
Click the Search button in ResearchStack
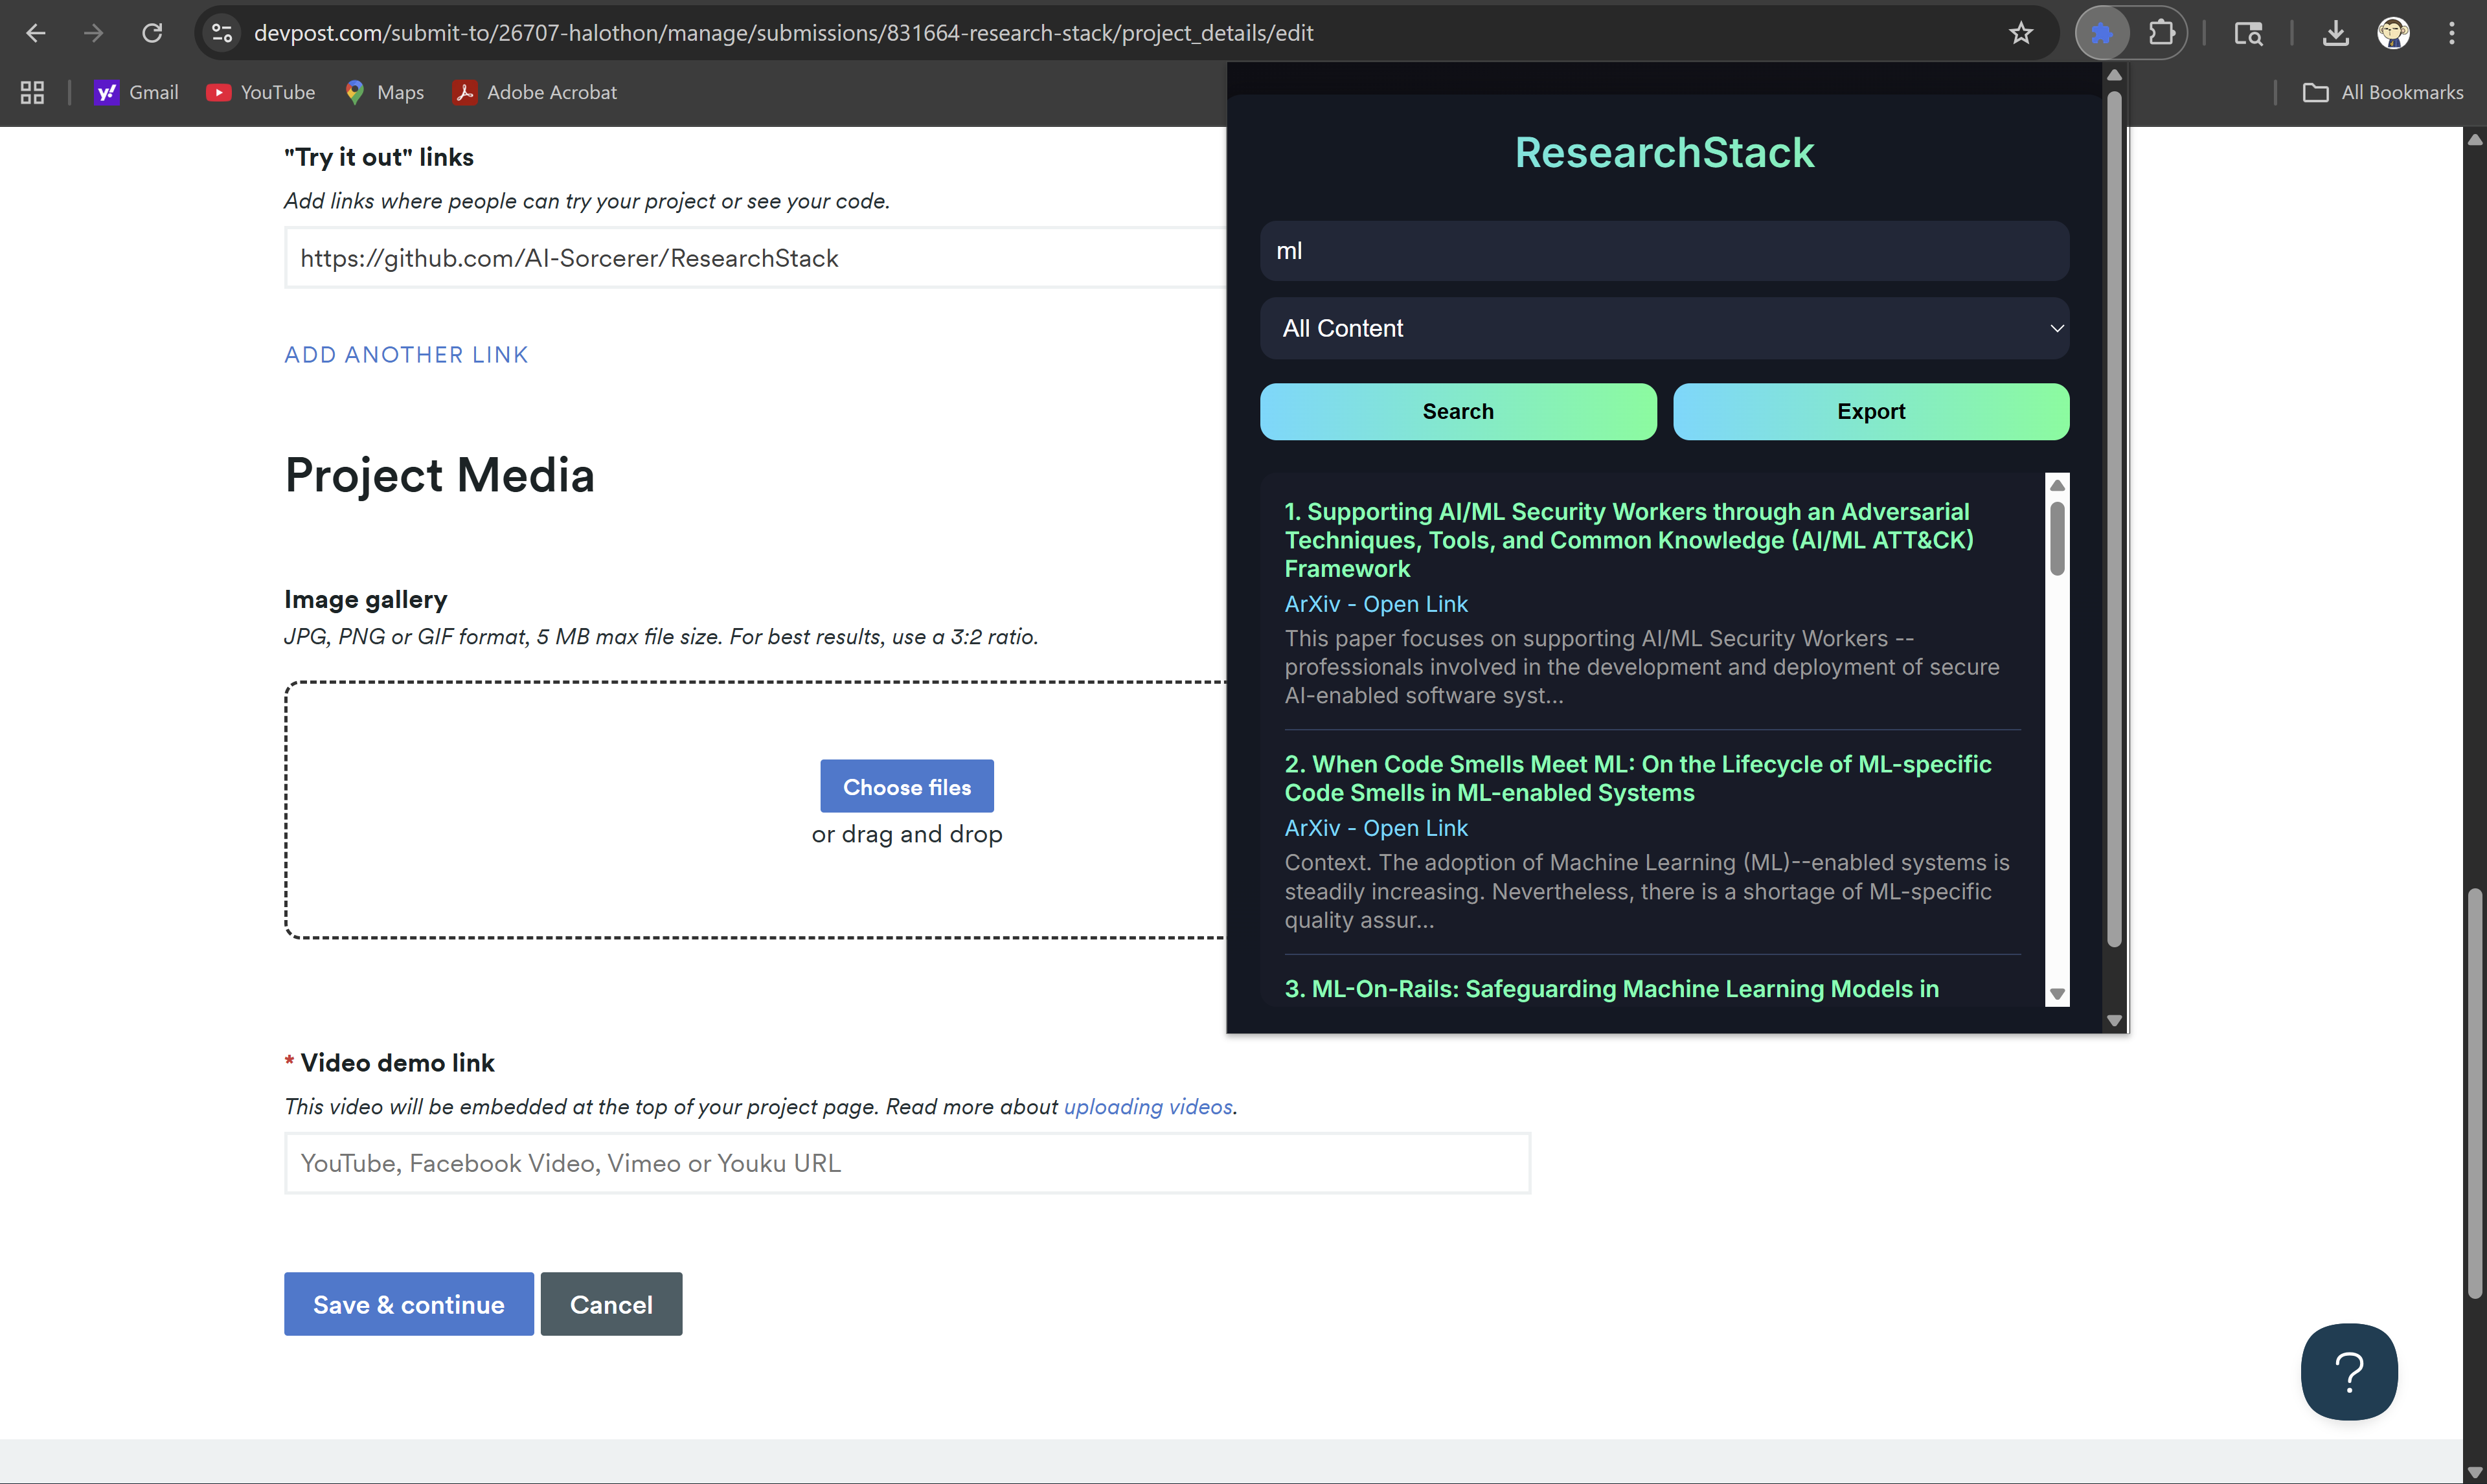tap(1457, 411)
